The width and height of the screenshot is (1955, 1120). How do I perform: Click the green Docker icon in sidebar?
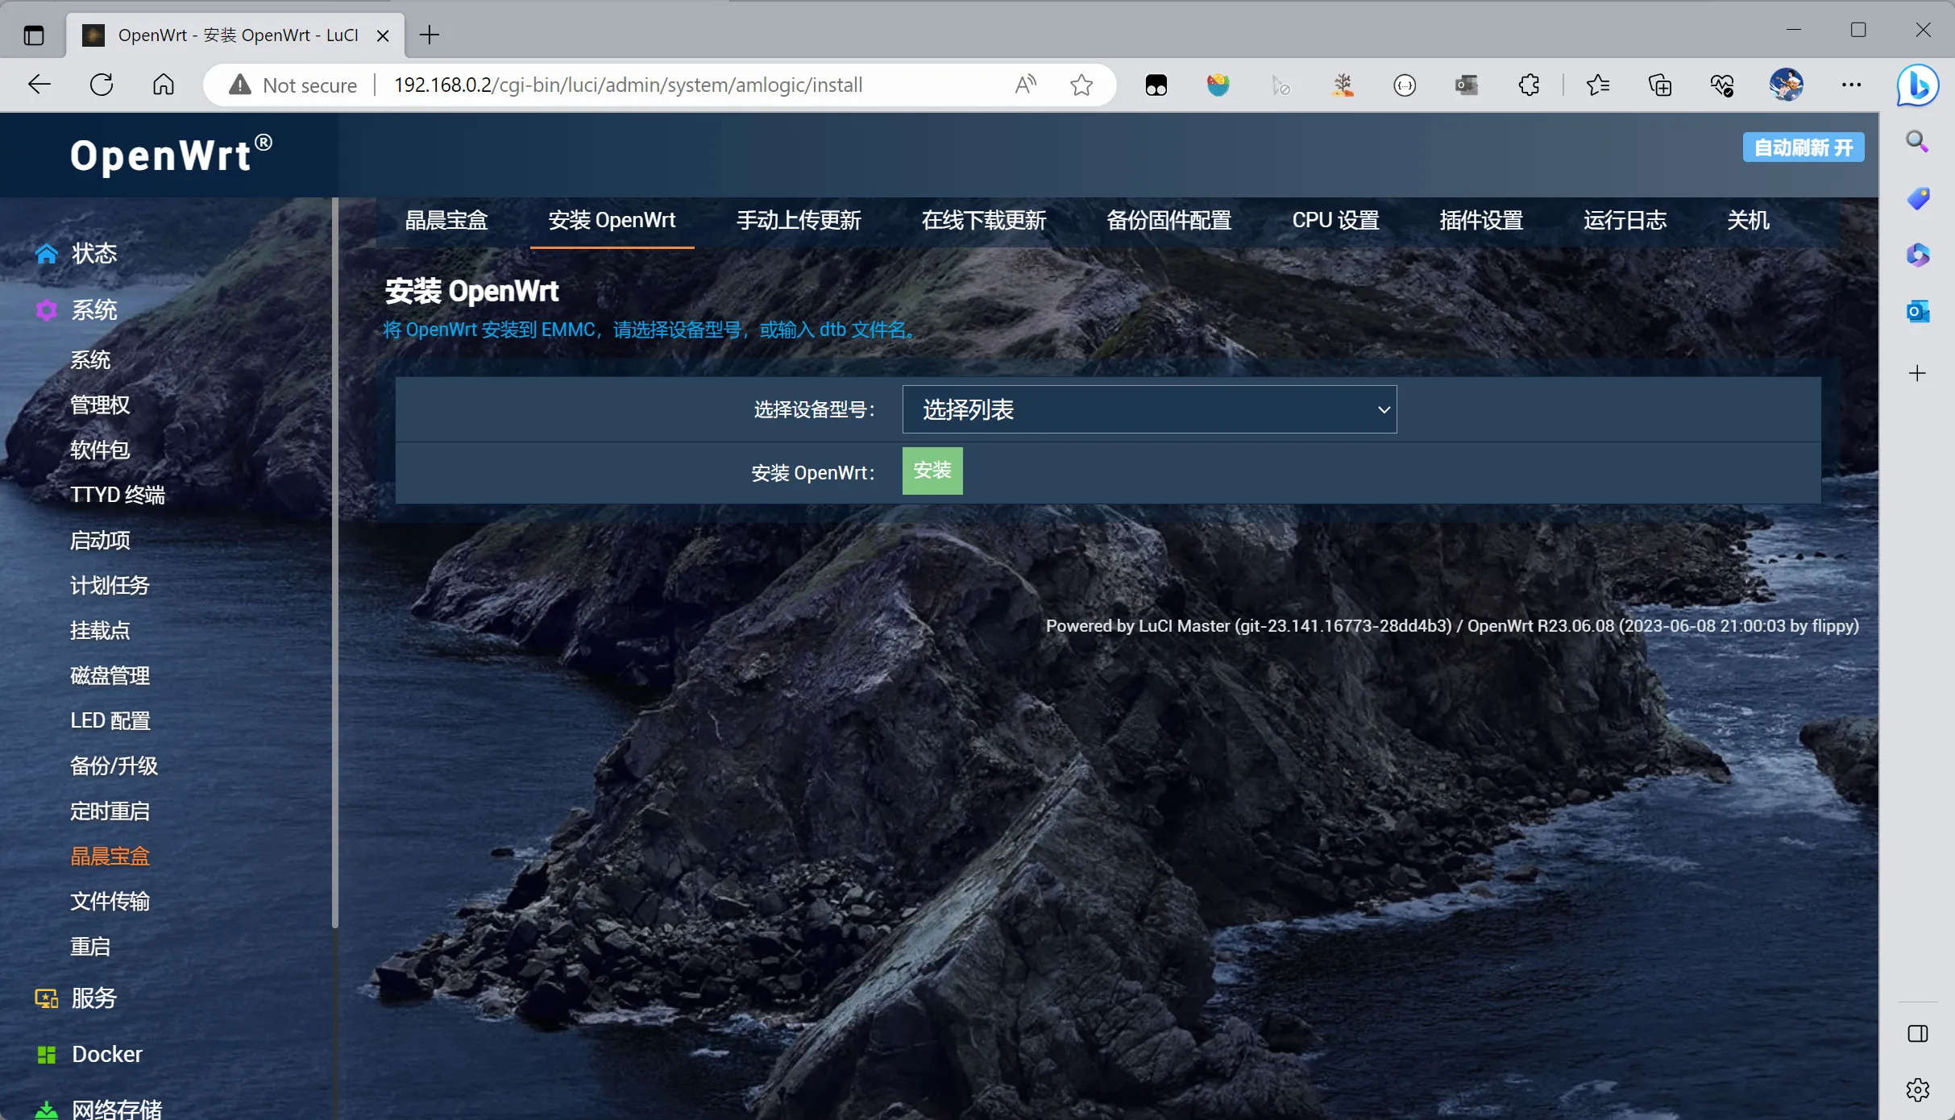47,1055
